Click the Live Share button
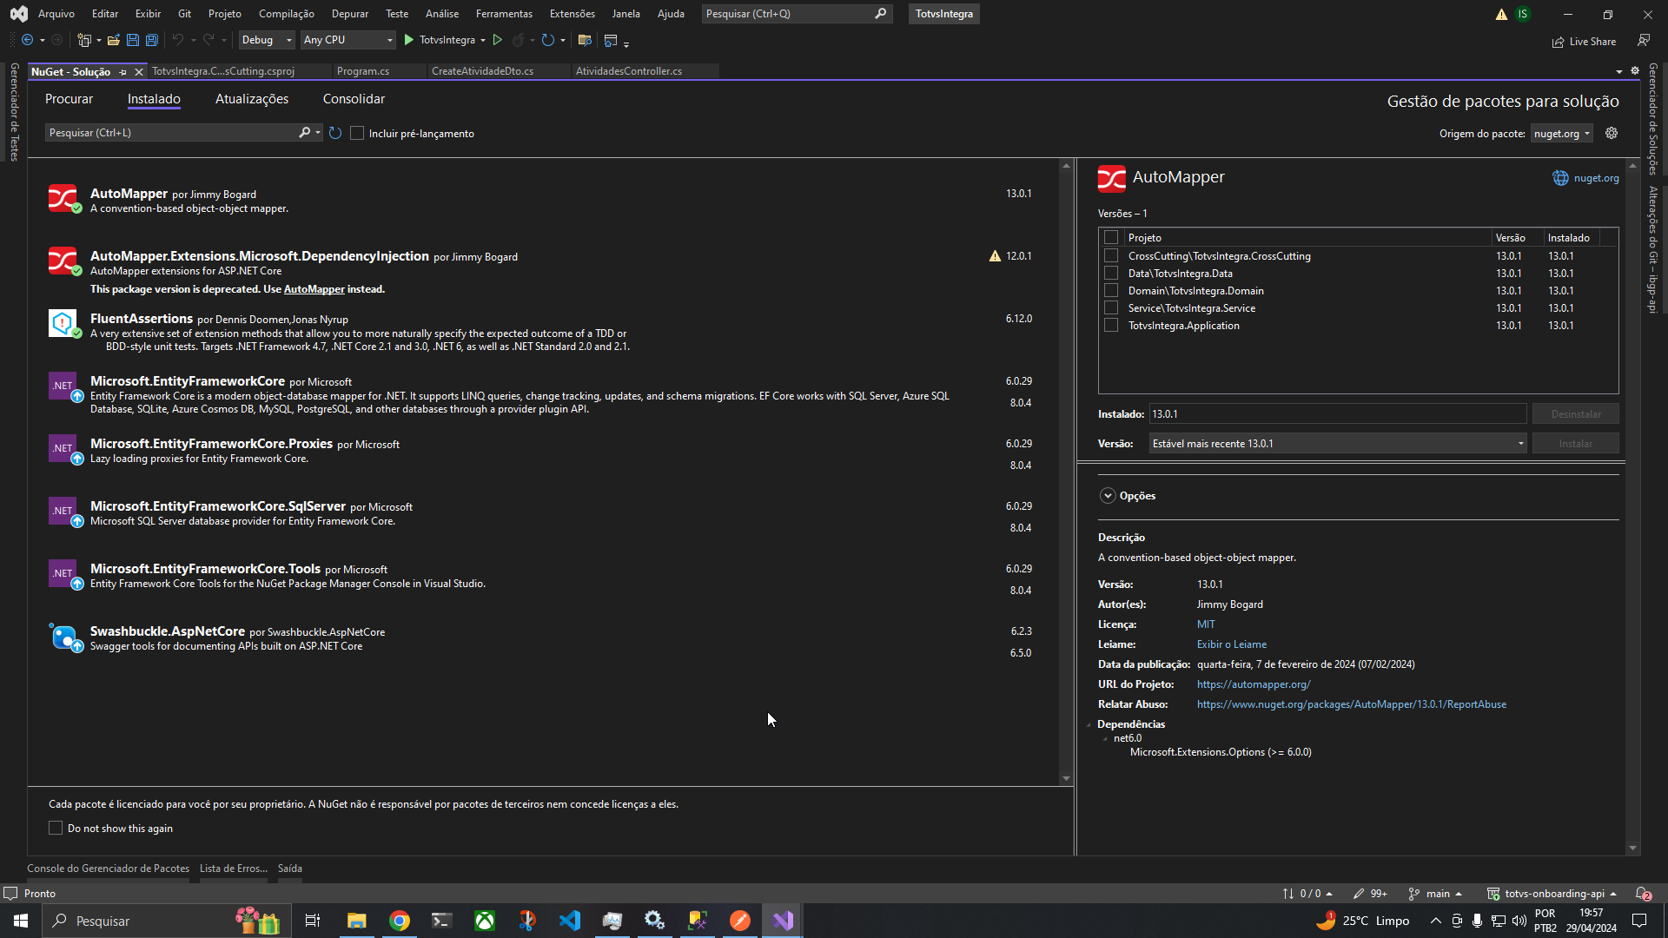 tap(1584, 42)
